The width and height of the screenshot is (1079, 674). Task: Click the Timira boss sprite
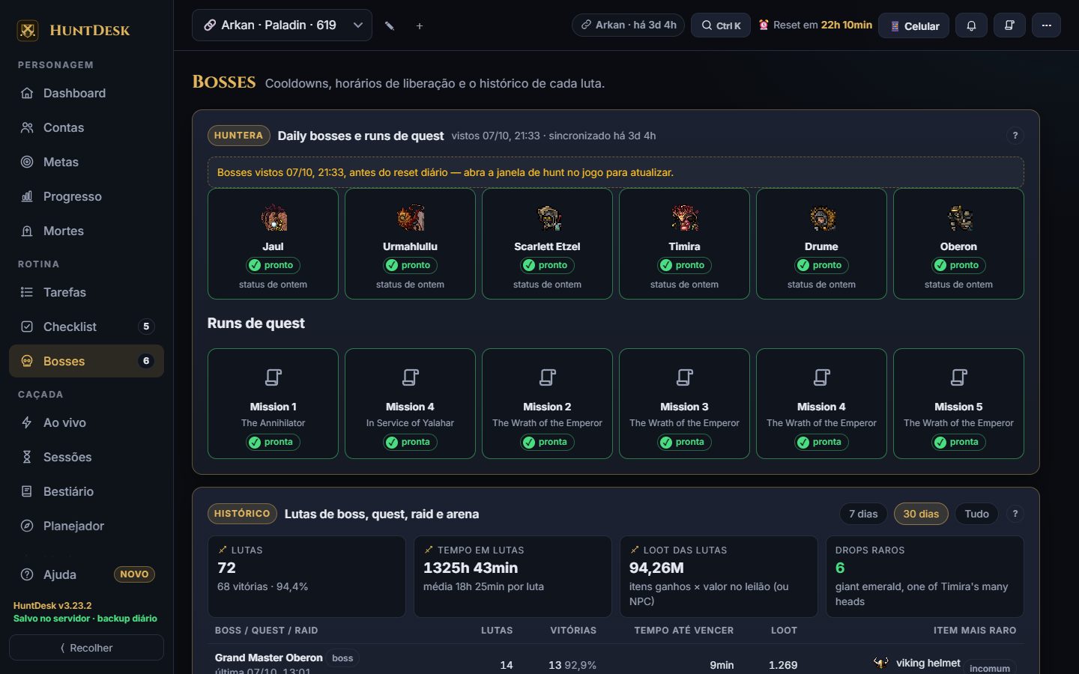point(685,218)
